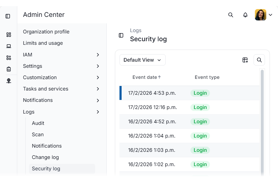This screenshot has width=278, height=182.
Task: Collapse the far-left sidebar panel icon
Action: click(x=8, y=16)
